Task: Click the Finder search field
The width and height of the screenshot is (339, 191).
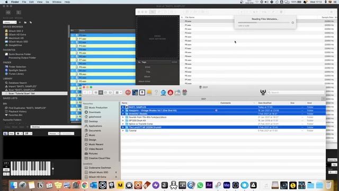Action: pos(296,92)
